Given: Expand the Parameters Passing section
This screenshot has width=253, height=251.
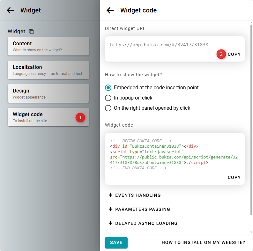Looking at the screenshot, I should (x=142, y=209).
